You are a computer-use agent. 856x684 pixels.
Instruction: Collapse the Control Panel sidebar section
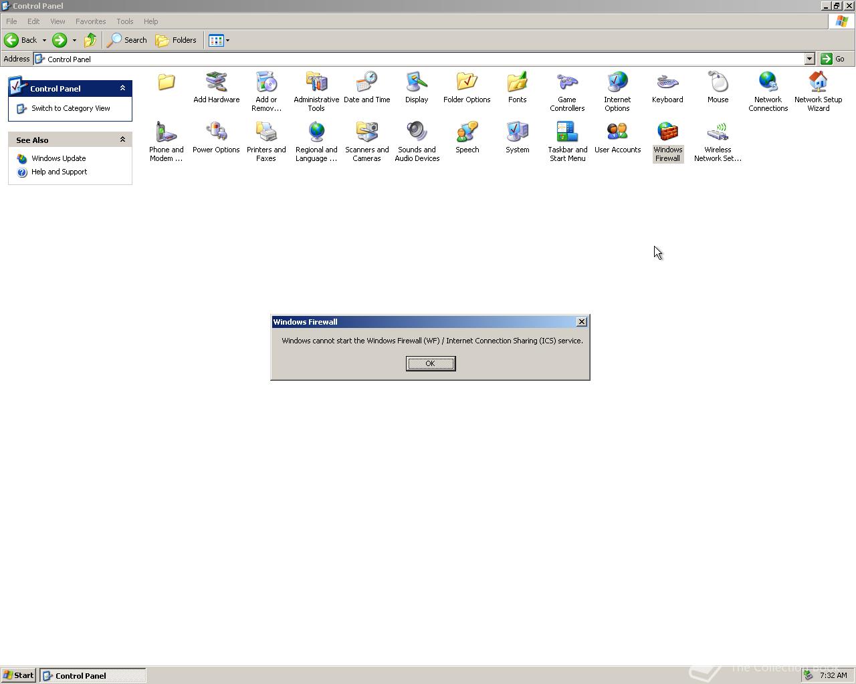122,88
